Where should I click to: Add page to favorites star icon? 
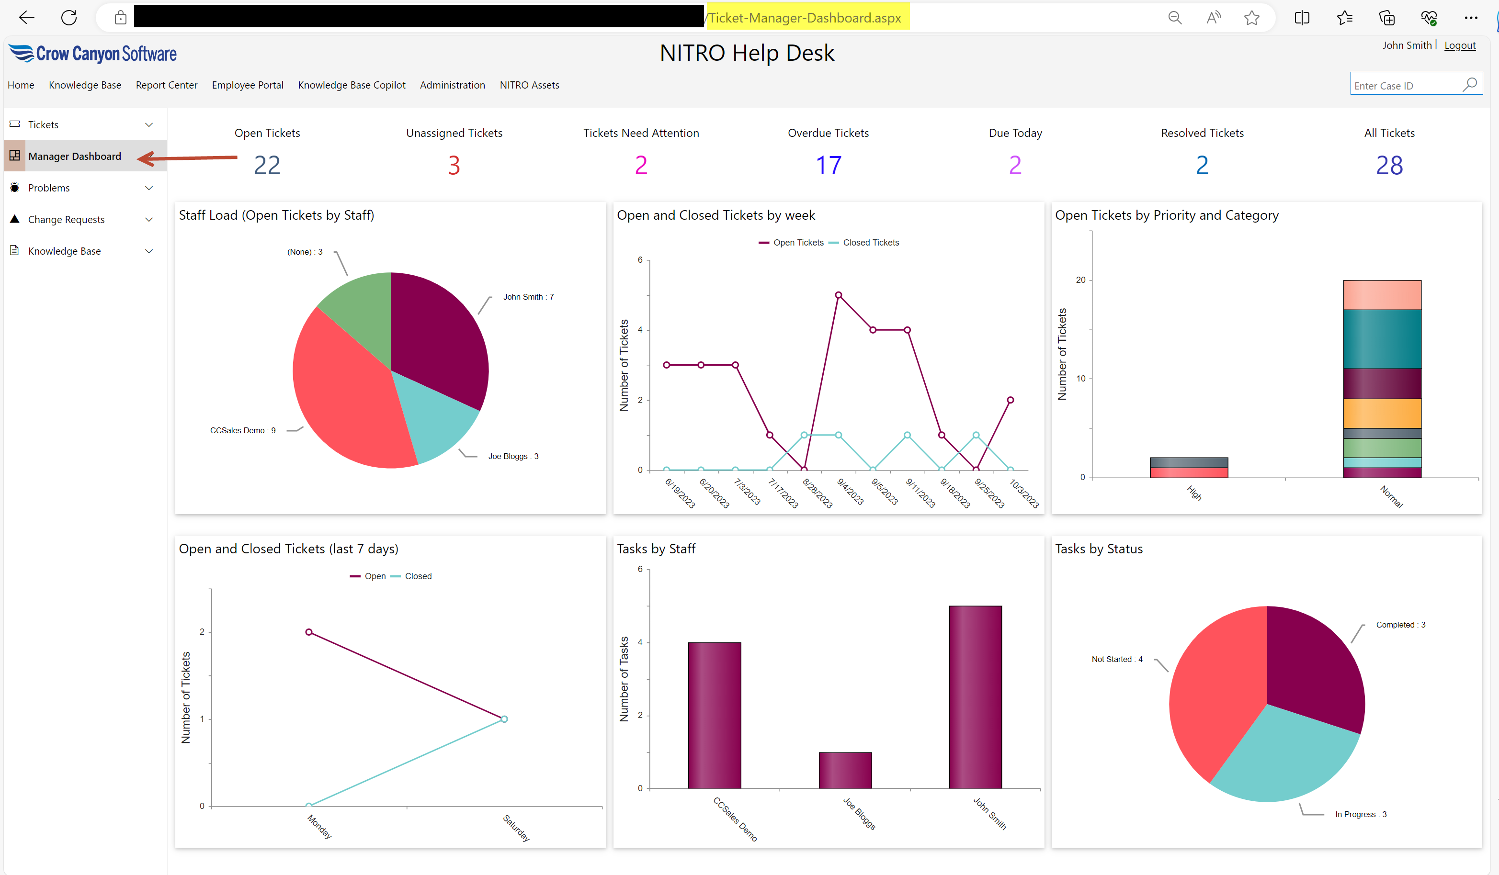1251,18
